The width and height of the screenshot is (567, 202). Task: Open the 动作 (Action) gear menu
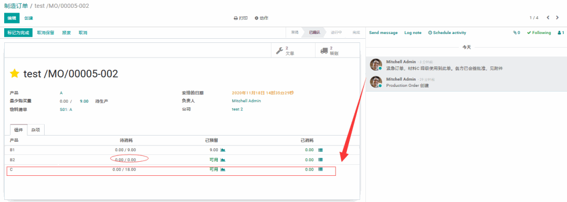click(261, 18)
